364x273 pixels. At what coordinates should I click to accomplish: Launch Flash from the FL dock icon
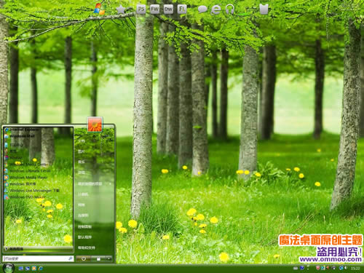[182, 9]
